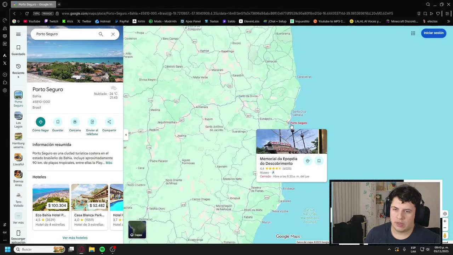Reload the browser page
This screenshot has width=453, height=255.
pos(27,13)
